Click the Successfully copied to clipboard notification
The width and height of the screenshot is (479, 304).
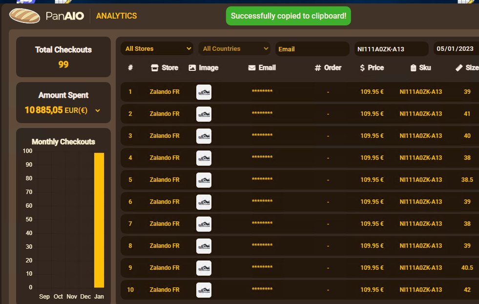click(289, 16)
